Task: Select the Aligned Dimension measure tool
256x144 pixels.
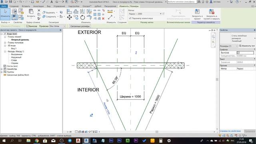Action: coord(110,12)
